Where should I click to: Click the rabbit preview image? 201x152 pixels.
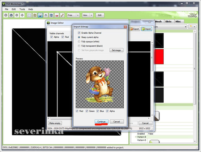tap(100, 84)
